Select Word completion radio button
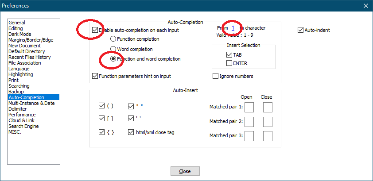Image resolution: width=373 pixels, height=181 pixels. pos(113,49)
